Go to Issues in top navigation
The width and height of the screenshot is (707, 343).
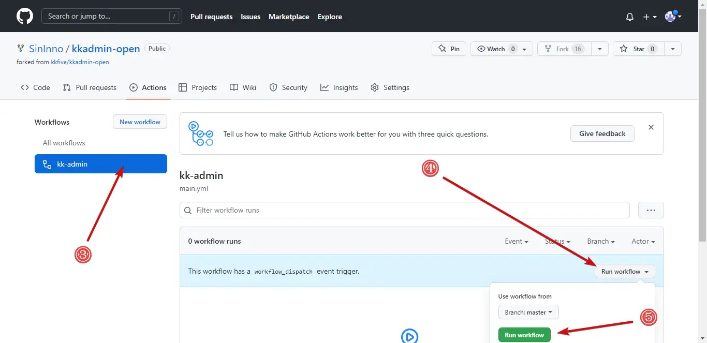pos(251,17)
